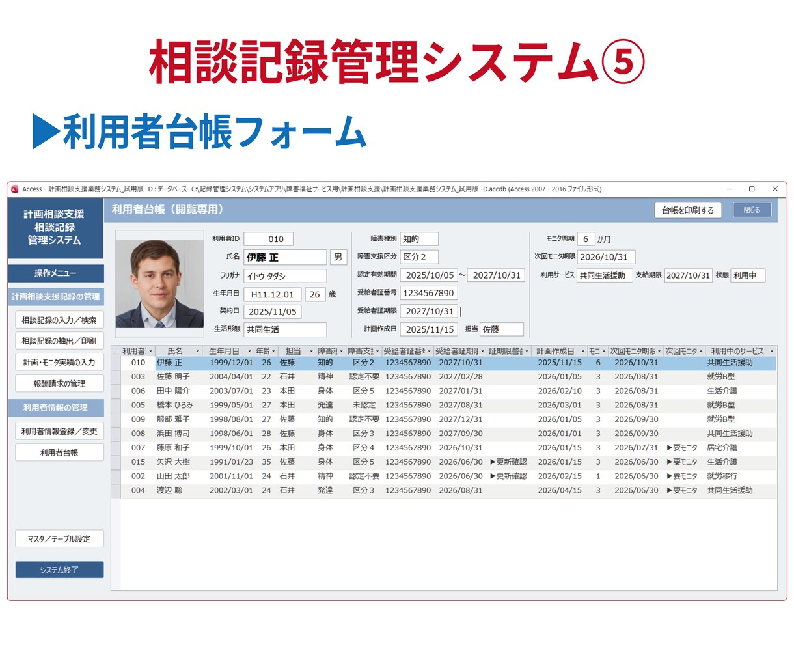
Task: Click the 台帳を印刷する button
Action: pyautogui.click(x=687, y=210)
